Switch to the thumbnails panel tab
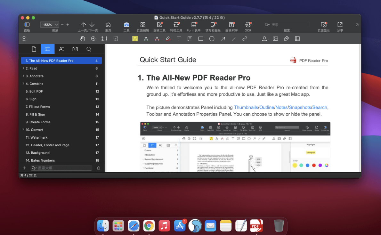The width and height of the screenshot is (381, 235). [x=34, y=49]
